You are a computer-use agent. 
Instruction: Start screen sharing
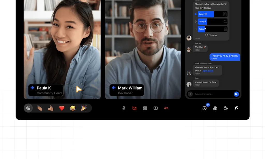click(156, 108)
